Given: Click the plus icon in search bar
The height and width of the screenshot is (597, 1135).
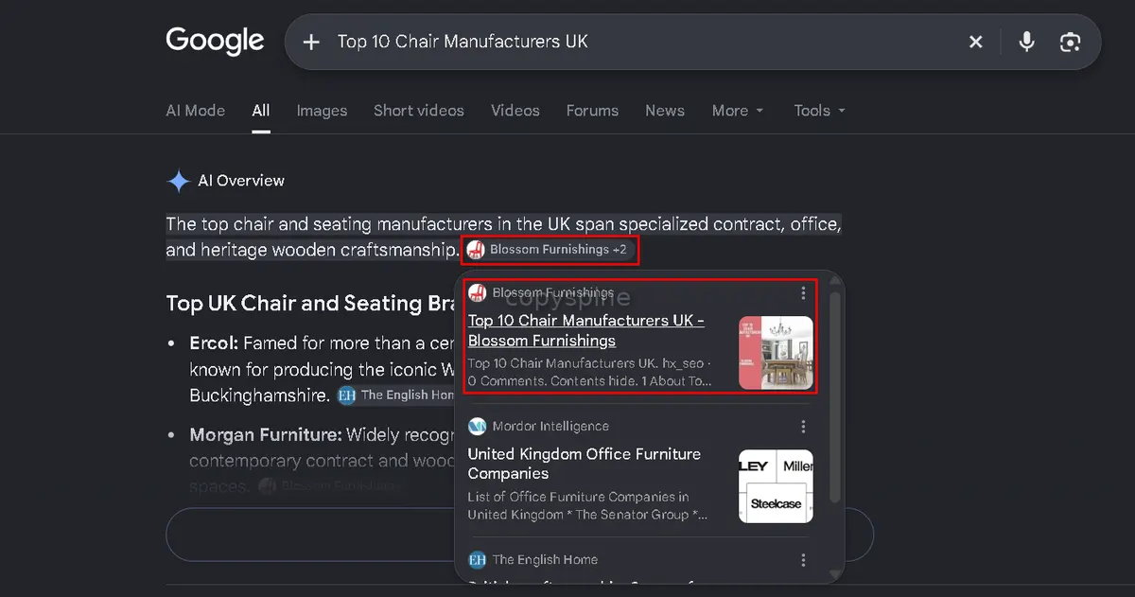Looking at the screenshot, I should [x=311, y=42].
